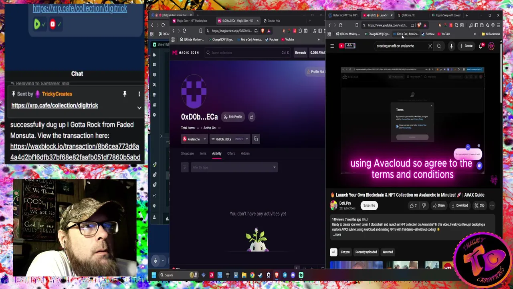Open xrp.cafe/digitrick link in chat
The width and height of the screenshot is (513, 289).
click(55, 106)
